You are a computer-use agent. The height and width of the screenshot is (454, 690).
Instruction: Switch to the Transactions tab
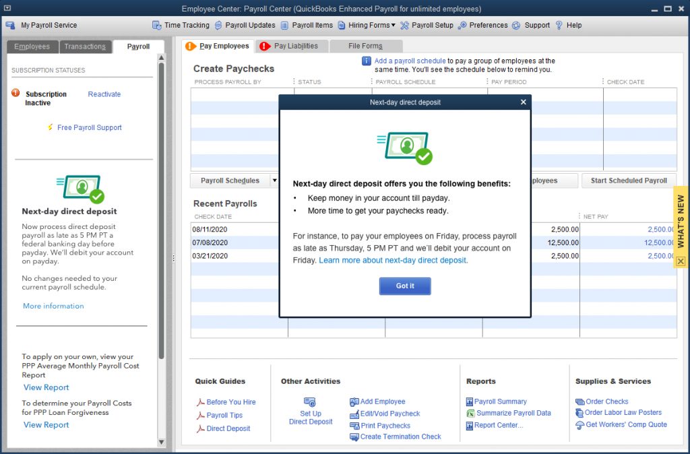(x=85, y=46)
